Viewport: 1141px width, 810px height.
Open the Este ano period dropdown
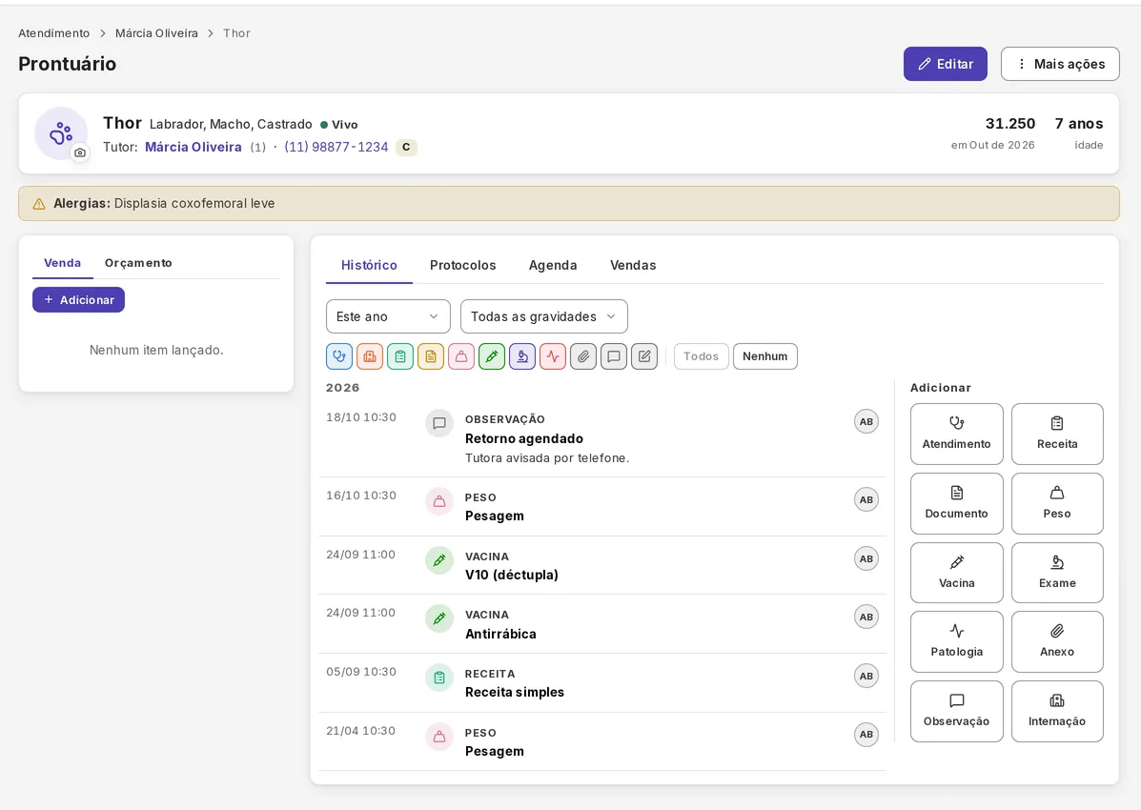[x=388, y=316]
